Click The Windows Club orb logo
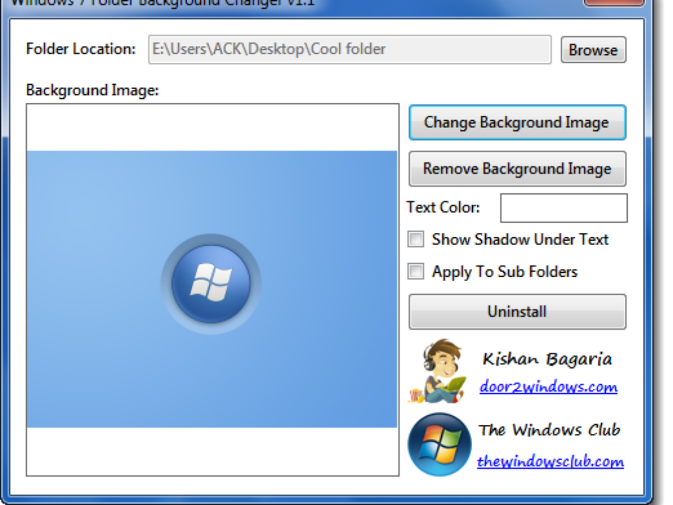This screenshot has width=673, height=505. (x=439, y=444)
